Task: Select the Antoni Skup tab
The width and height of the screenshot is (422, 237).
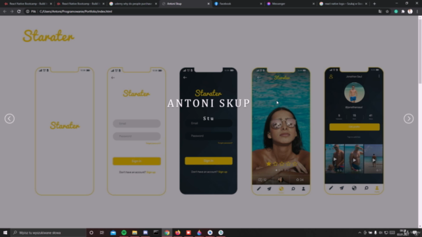Action: [186, 4]
